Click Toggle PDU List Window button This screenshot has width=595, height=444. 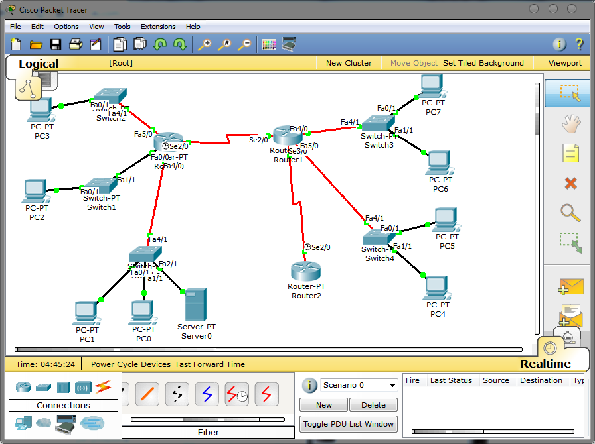[349, 424]
